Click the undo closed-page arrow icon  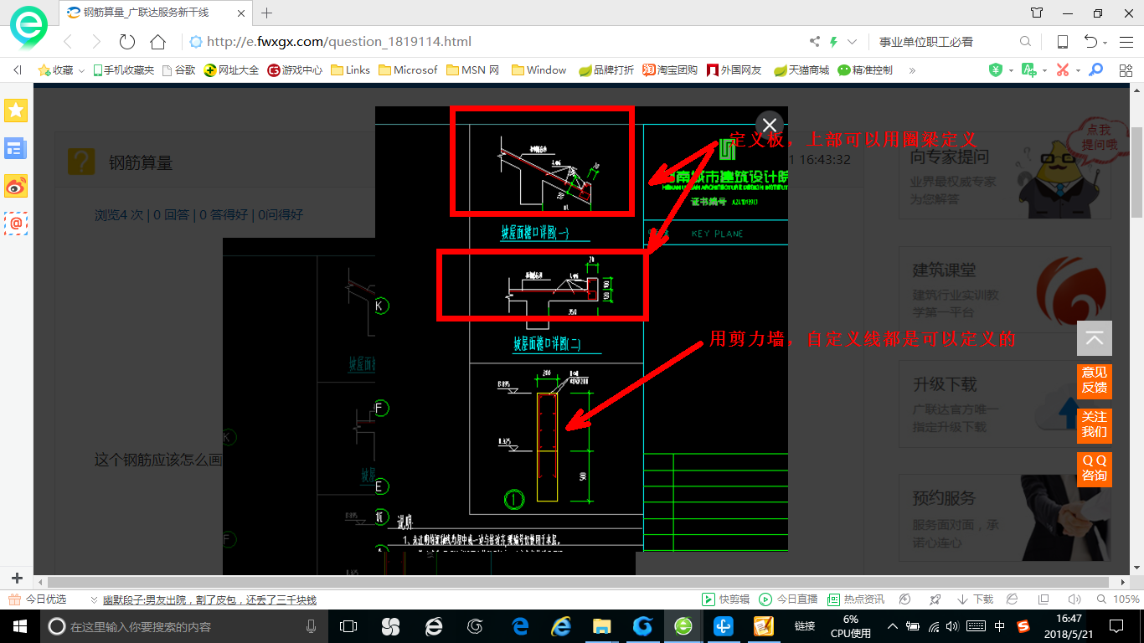[1090, 42]
